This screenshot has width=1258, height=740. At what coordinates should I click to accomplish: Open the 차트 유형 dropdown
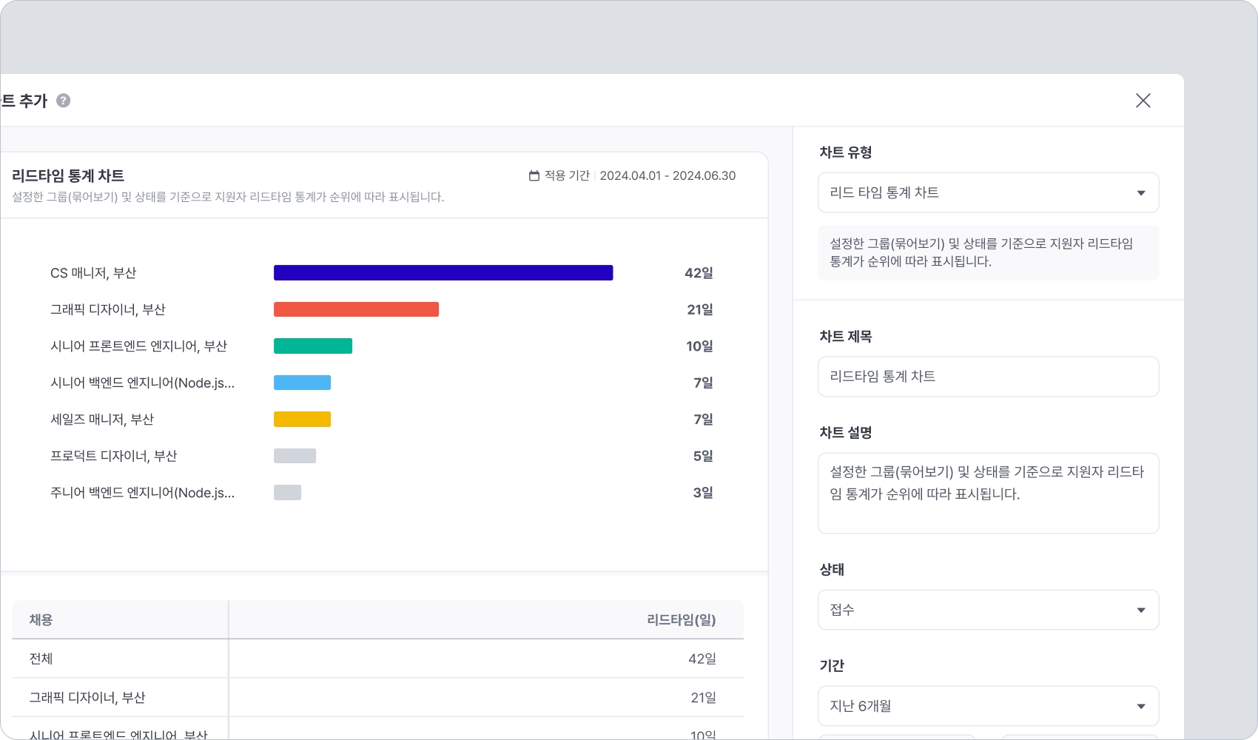(988, 193)
